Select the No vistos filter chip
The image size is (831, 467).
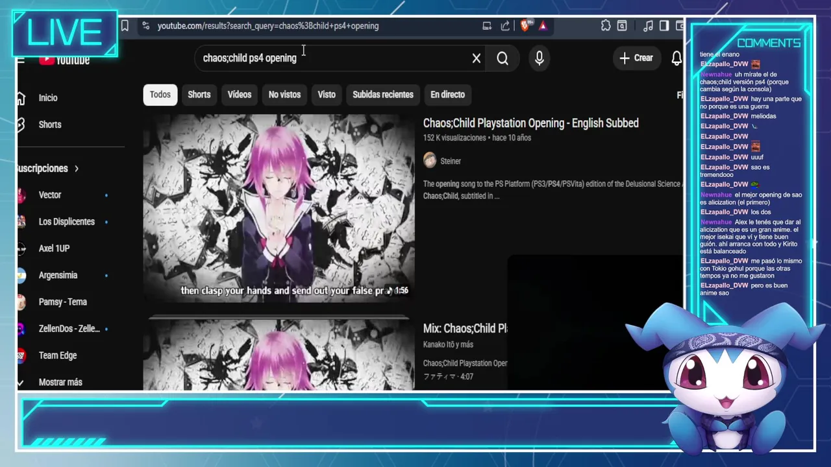pos(284,95)
